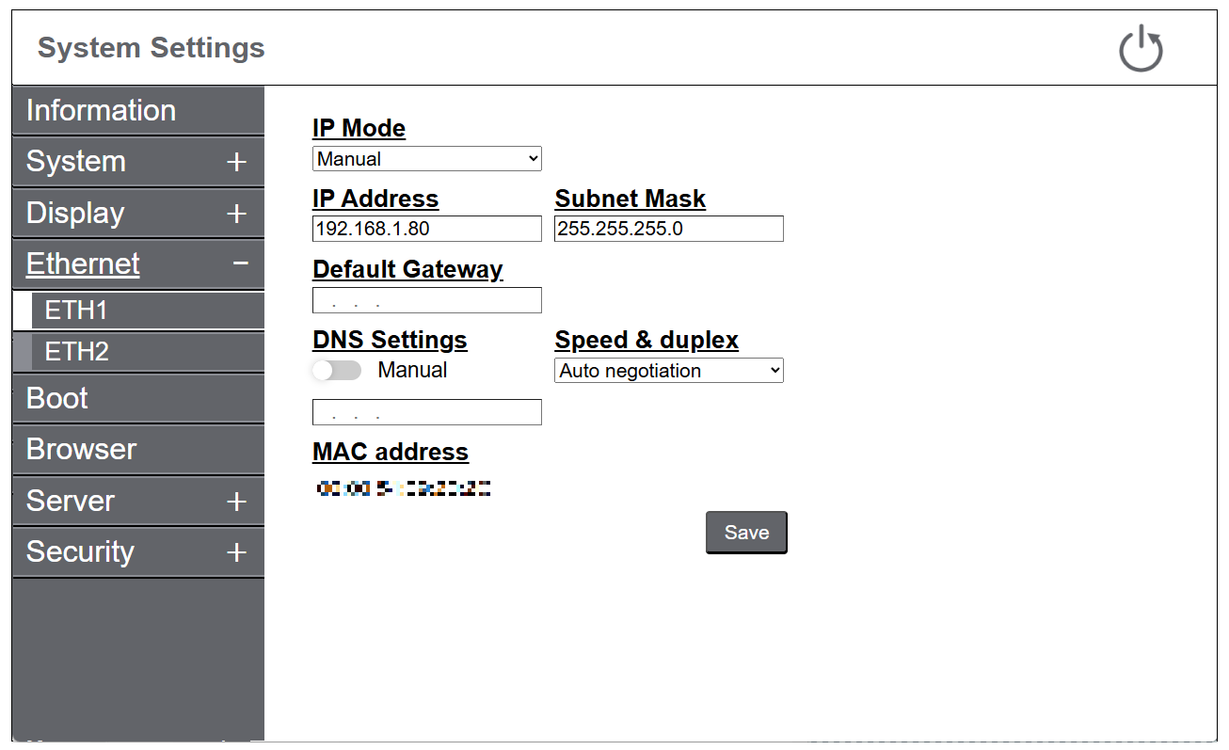Collapse Ethernet section with minus icon

tap(241, 263)
